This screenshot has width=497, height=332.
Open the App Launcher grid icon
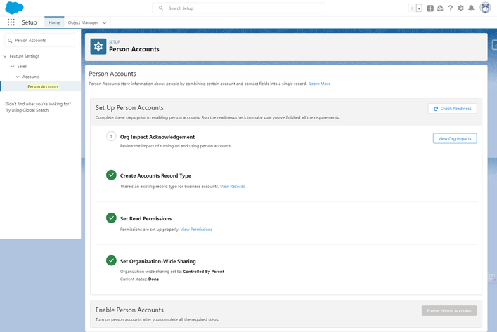11,22
